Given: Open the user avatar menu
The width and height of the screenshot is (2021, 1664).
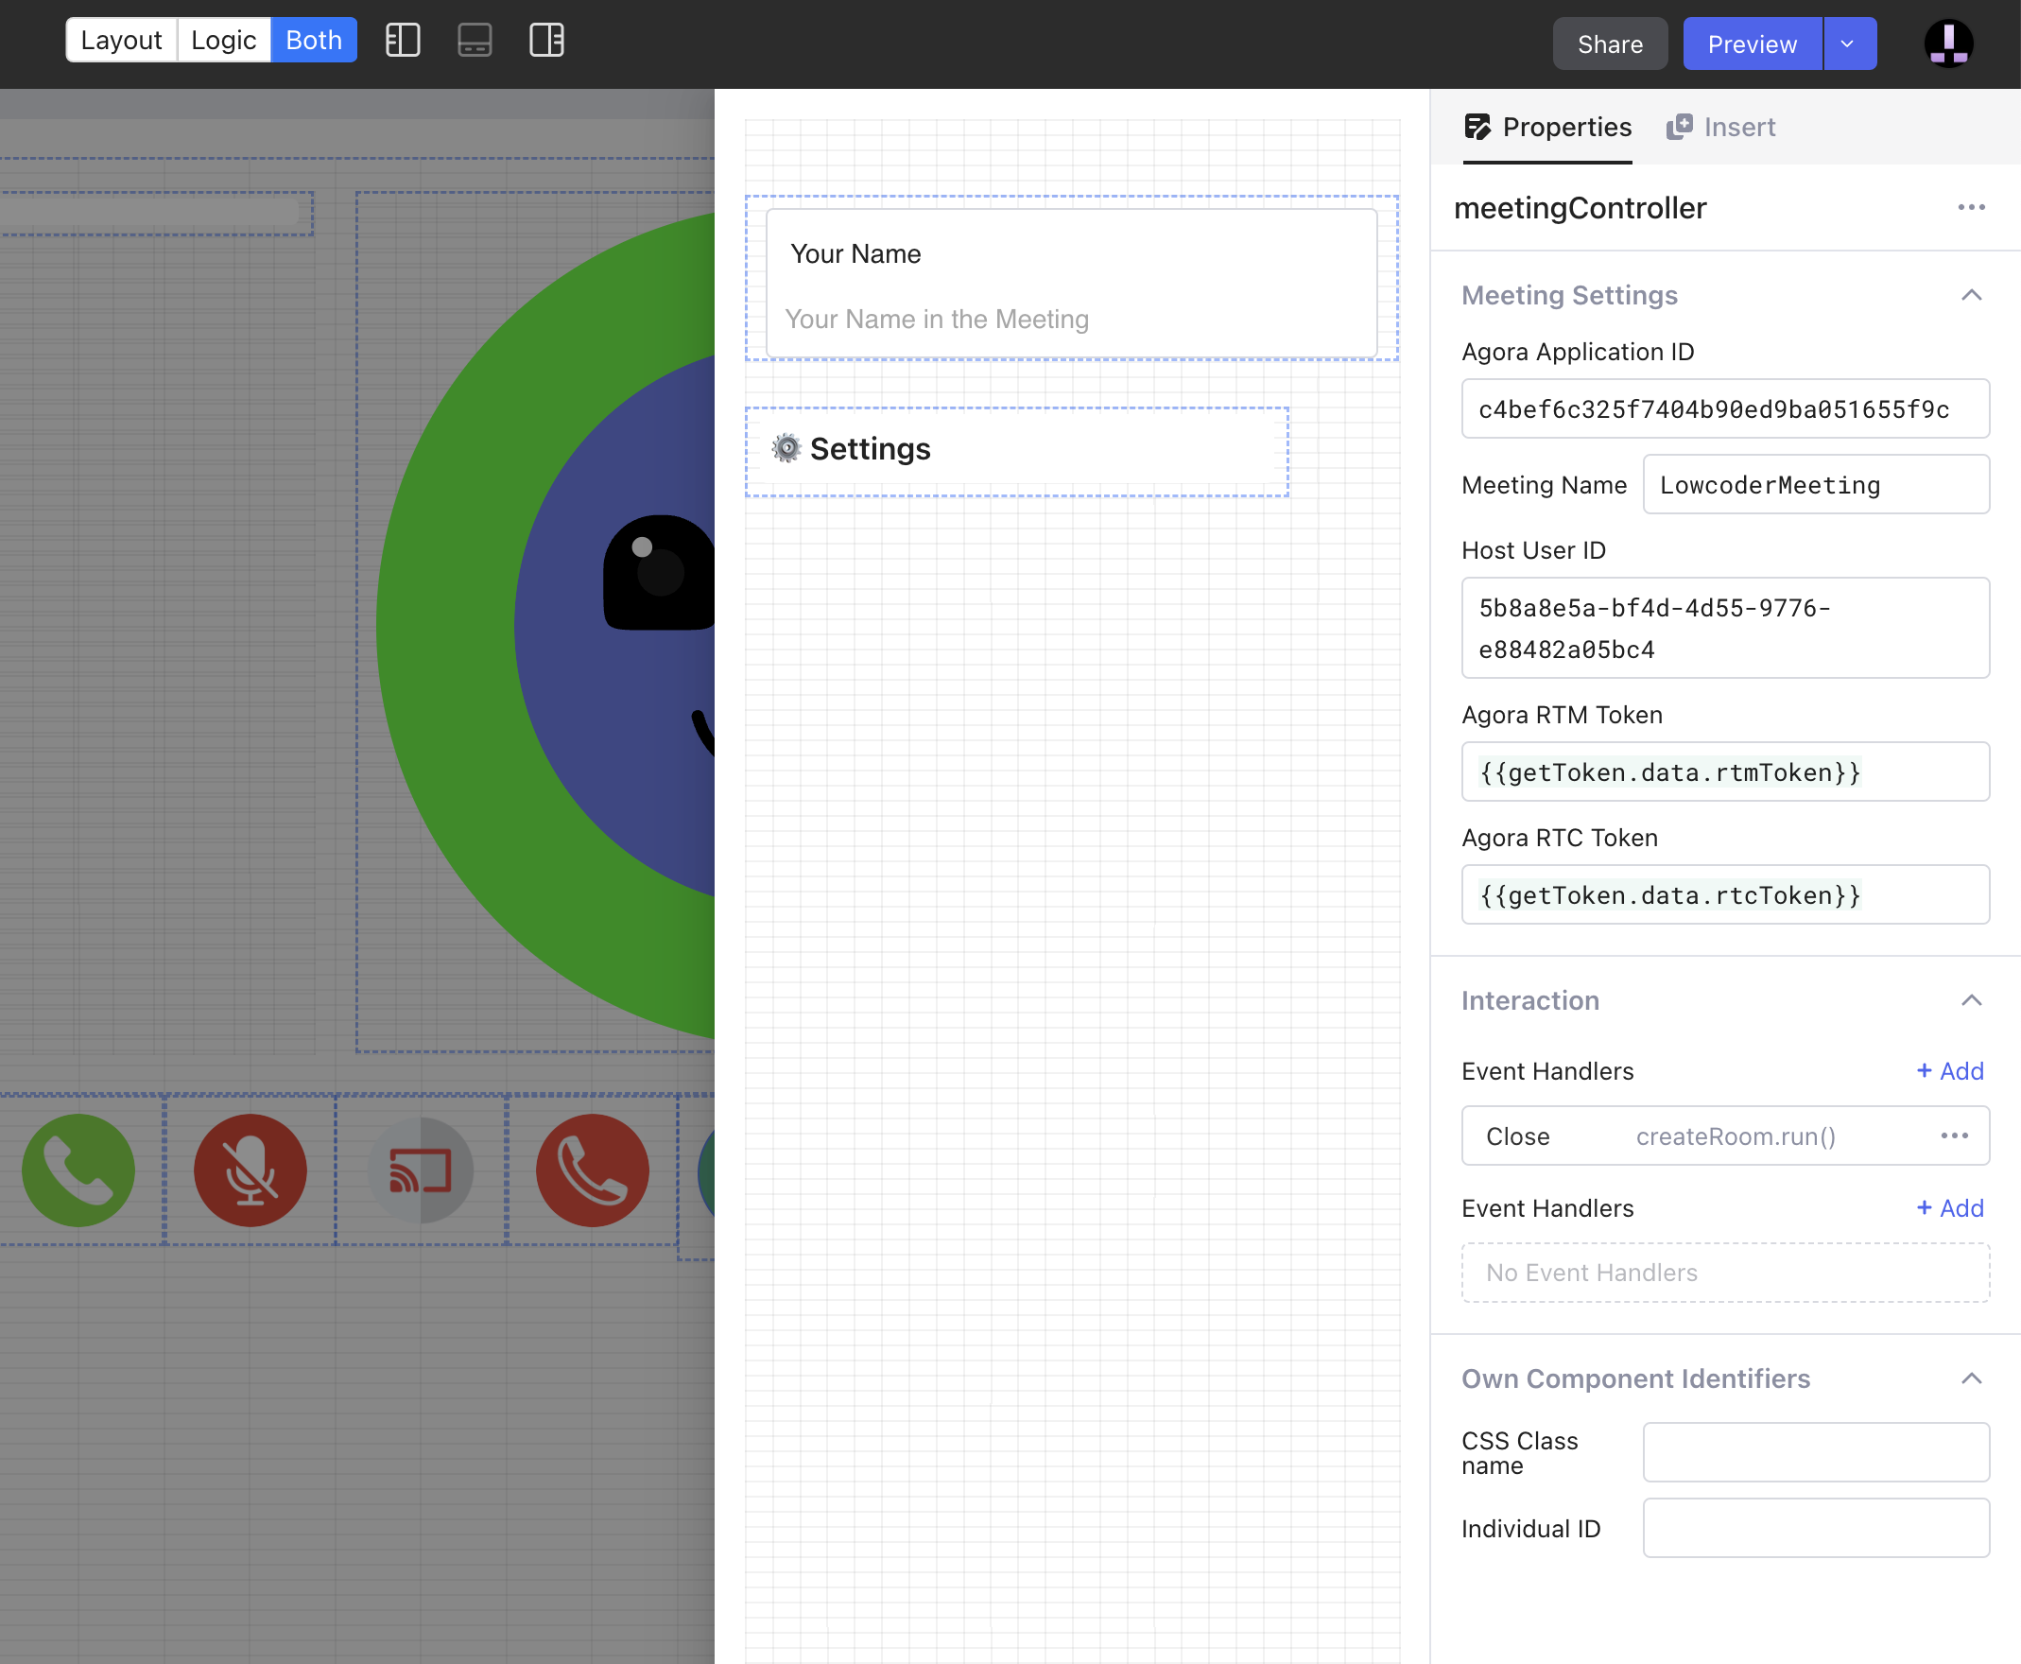Looking at the screenshot, I should (x=1947, y=44).
